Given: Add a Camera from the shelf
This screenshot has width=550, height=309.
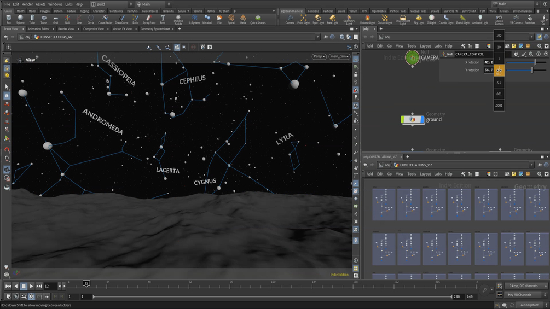Looking at the screenshot, I should tap(290, 19).
